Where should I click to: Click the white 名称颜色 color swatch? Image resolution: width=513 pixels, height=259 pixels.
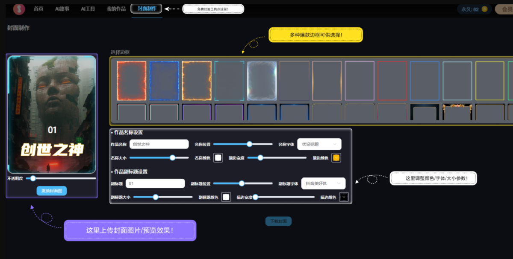tap(218, 158)
